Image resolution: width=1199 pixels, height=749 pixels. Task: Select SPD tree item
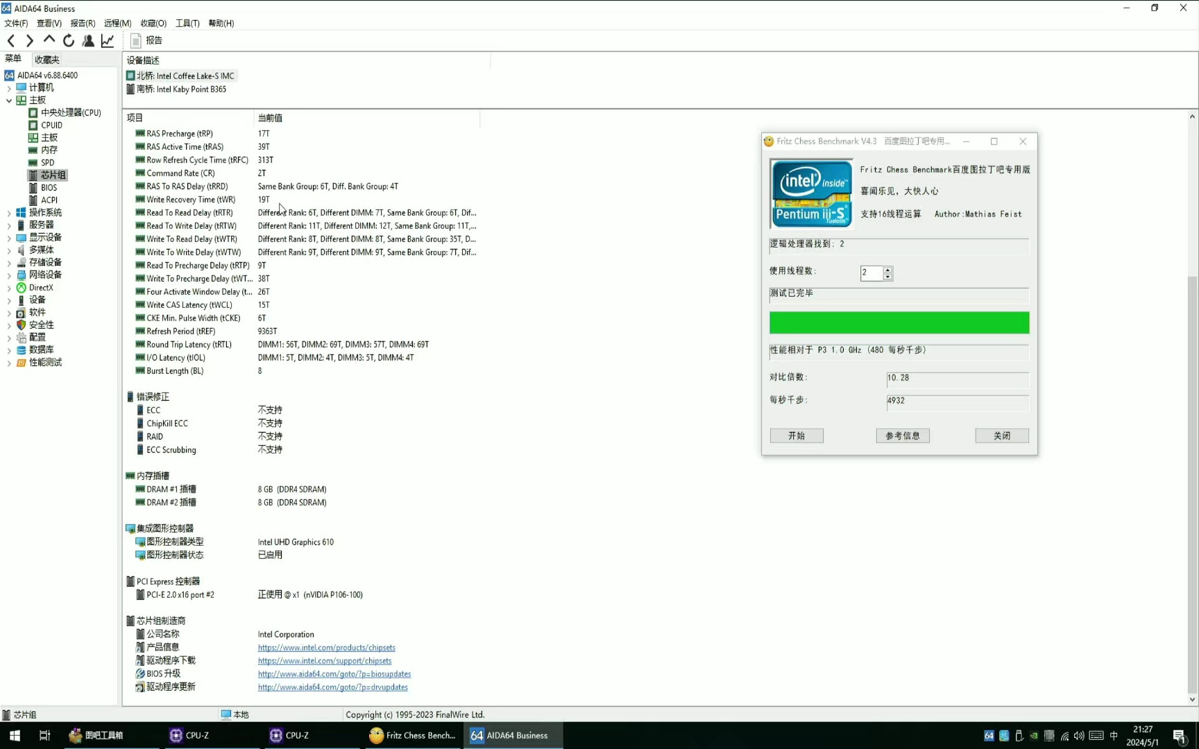[x=47, y=162]
